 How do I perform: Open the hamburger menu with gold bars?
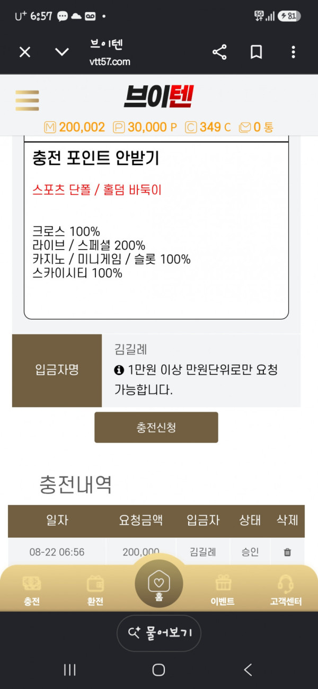pos(27,101)
